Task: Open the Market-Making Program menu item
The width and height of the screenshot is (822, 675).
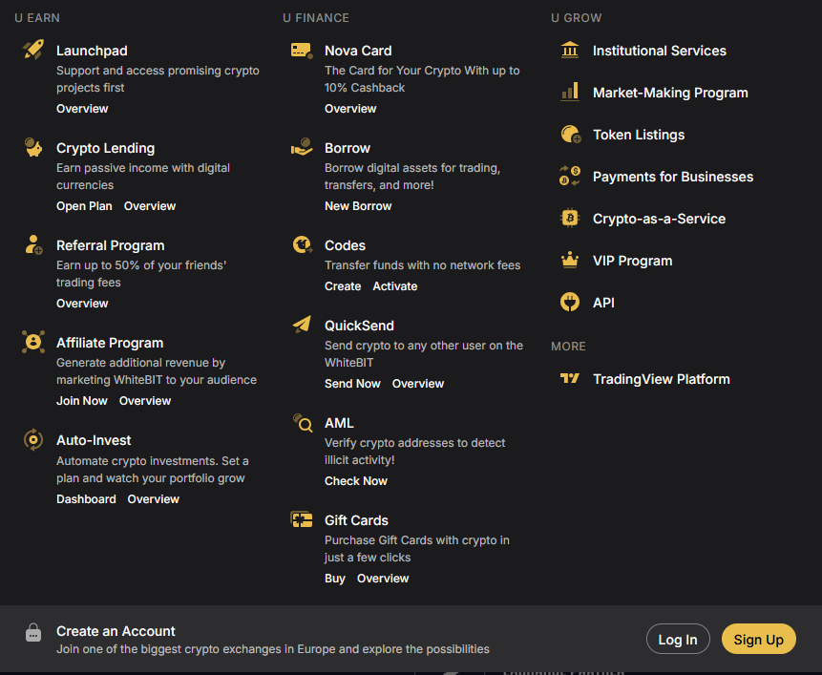Action: click(669, 93)
